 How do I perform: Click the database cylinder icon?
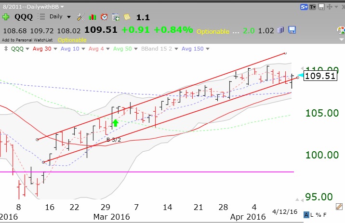click(x=281, y=30)
